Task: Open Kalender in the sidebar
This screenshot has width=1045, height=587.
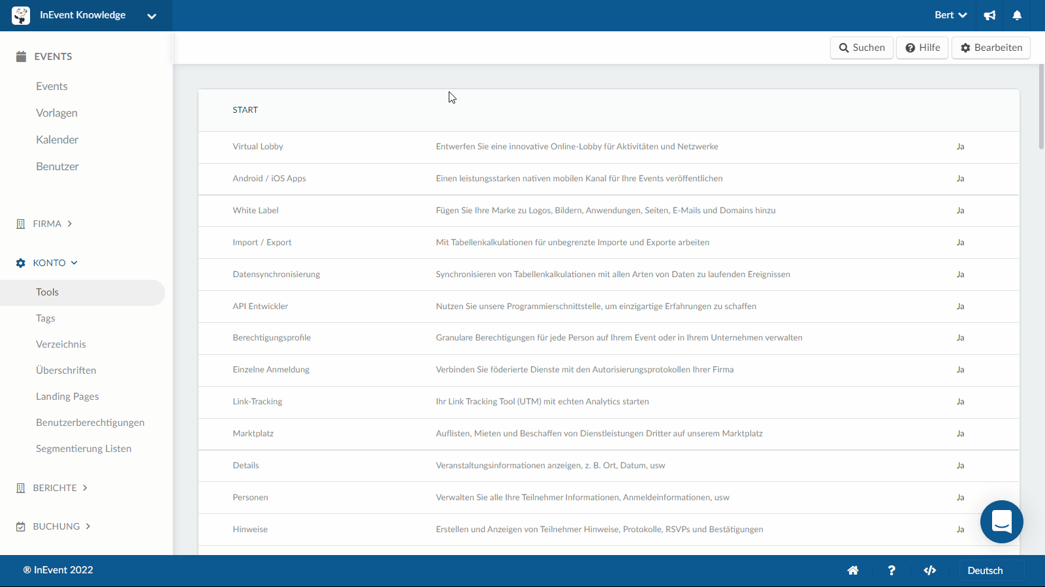Action: 57,140
